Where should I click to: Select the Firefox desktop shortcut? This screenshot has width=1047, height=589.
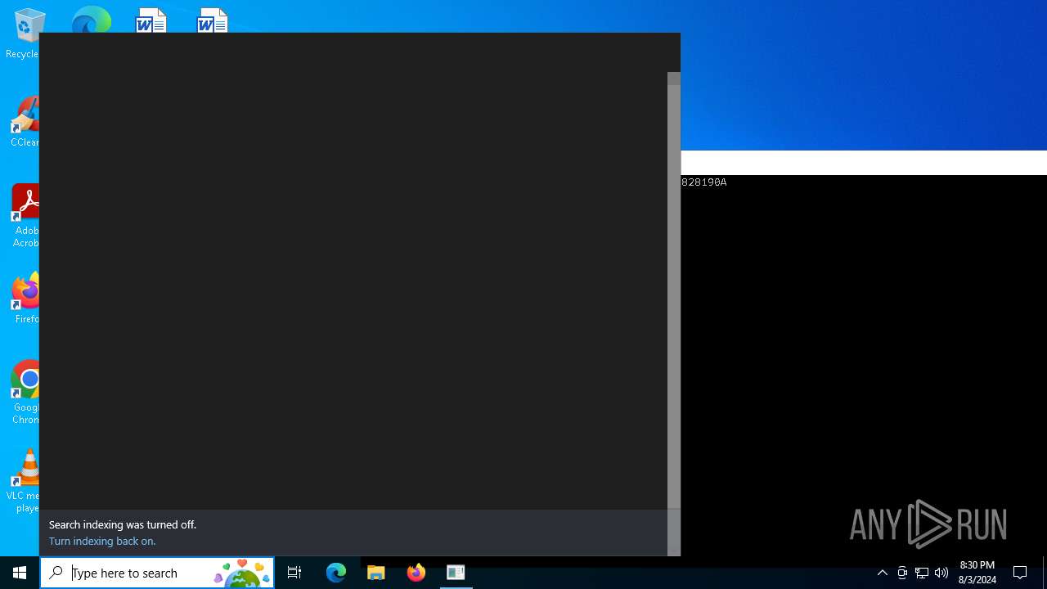click(26, 299)
